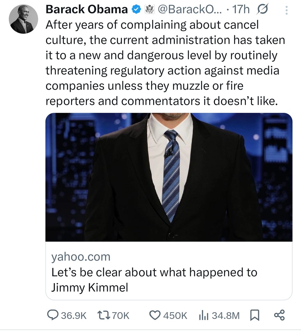301x332 pixels.
Task: Open the 17h timestamp link
Action: point(241,10)
